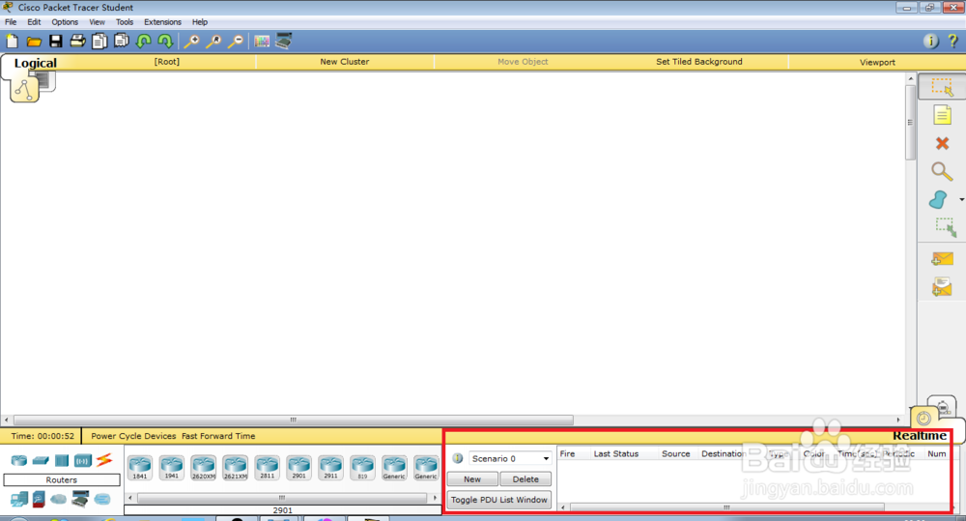The height and width of the screenshot is (521, 966).
Task: Click Power Cycle Devices
Action: pyautogui.click(x=133, y=436)
